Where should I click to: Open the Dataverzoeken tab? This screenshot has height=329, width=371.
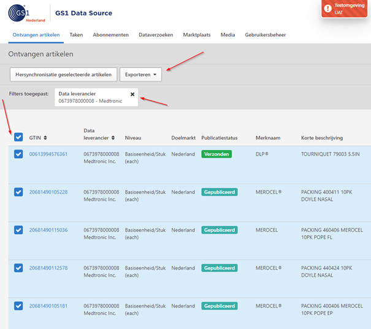[x=156, y=35]
